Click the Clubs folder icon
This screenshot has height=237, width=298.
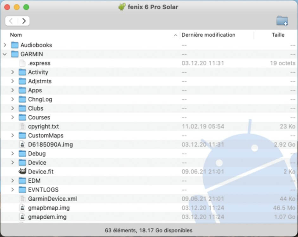(x=22, y=108)
